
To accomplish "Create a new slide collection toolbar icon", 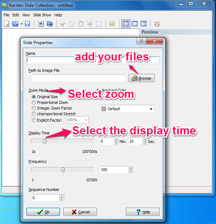I will (6, 24).
